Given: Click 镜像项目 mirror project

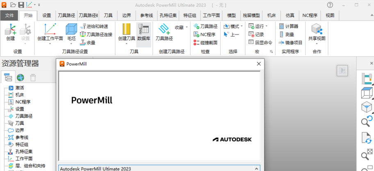Looking at the screenshot, I should [290, 43].
